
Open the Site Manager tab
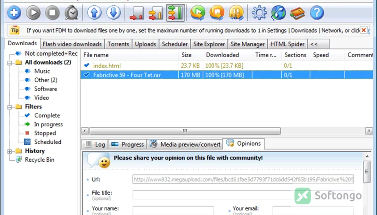248,44
